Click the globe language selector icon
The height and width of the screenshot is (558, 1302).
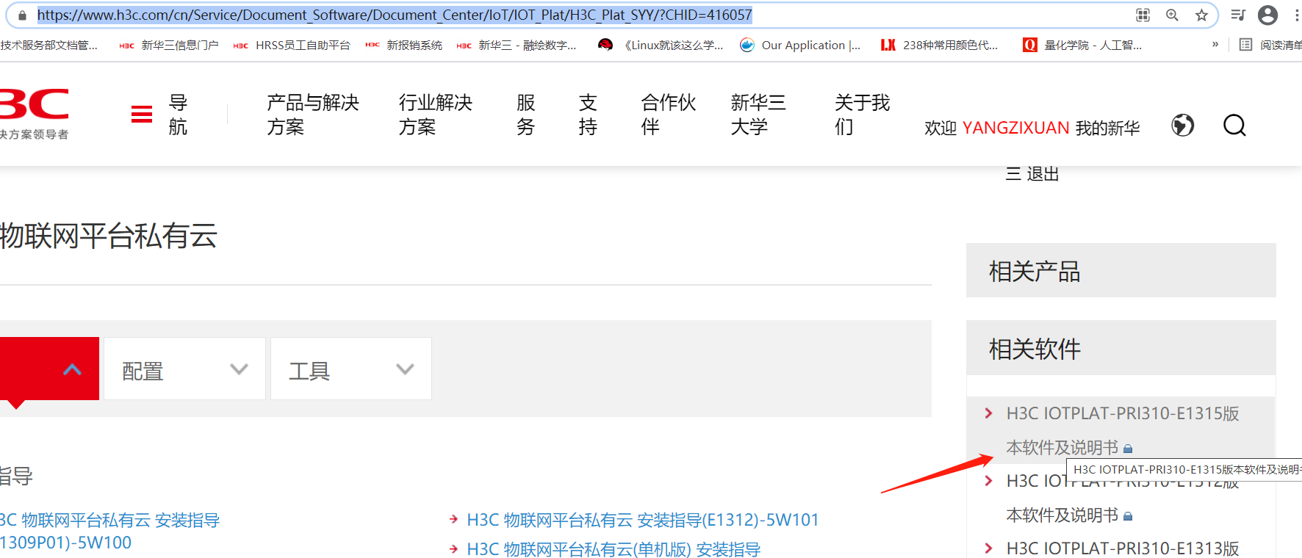[1182, 126]
